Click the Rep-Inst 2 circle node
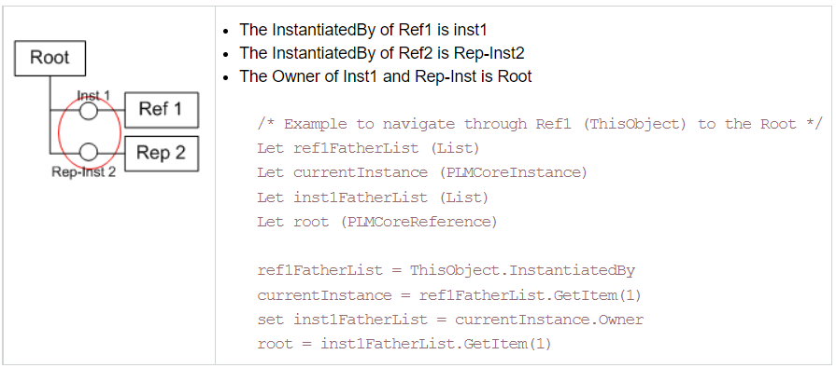Image resolution: width=836 pixels, height=368 pixels. [x=89, y=153]
